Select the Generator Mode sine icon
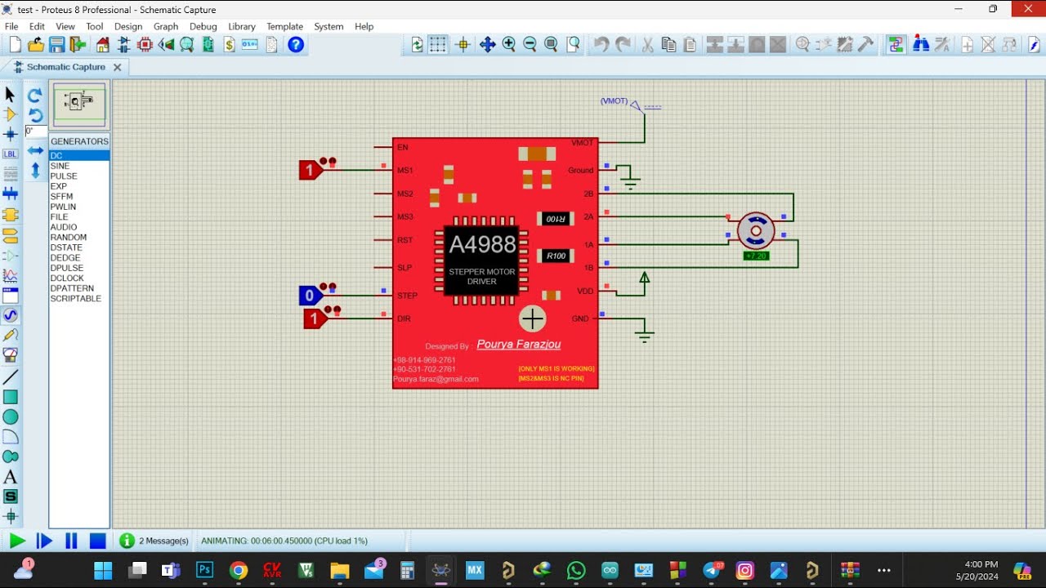Viewport: 1046px width, 588px height. point(11,315)
